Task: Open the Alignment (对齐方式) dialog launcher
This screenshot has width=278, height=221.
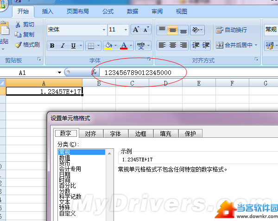Action: coord(257,59)
